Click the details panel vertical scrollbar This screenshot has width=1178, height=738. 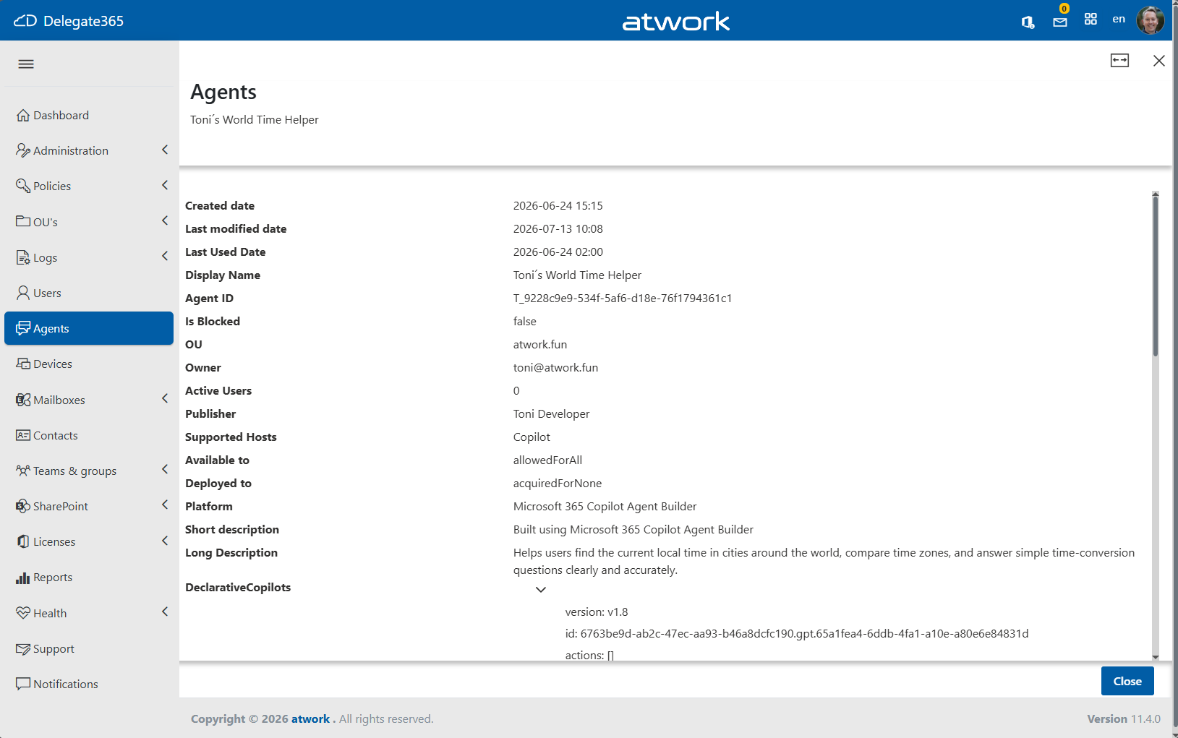point(1155,276)
